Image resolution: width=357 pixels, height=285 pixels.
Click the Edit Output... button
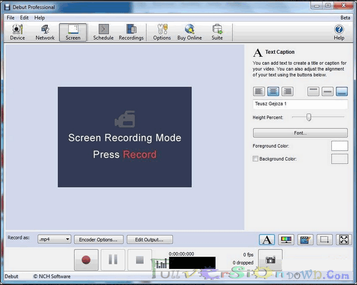(x=149, y=239)
